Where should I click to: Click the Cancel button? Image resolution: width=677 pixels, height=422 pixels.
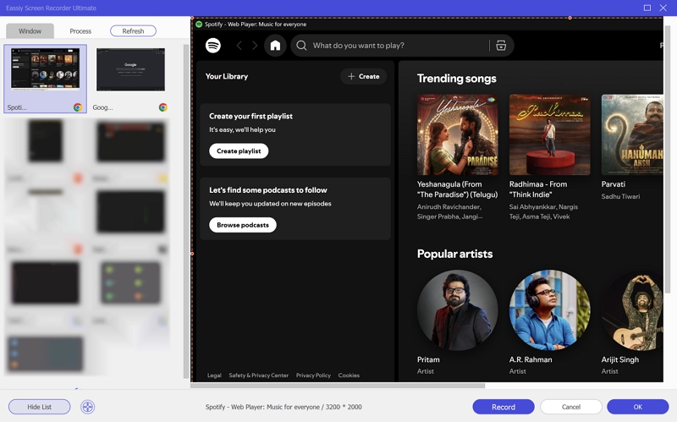tap(571, 407)
